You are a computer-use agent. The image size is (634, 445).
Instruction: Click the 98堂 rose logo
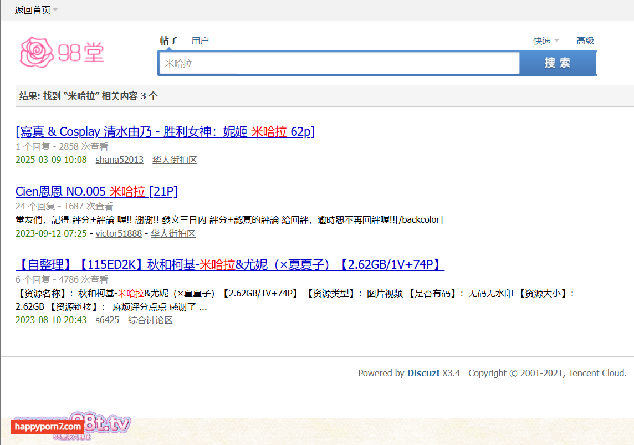[x=62, y=53]
